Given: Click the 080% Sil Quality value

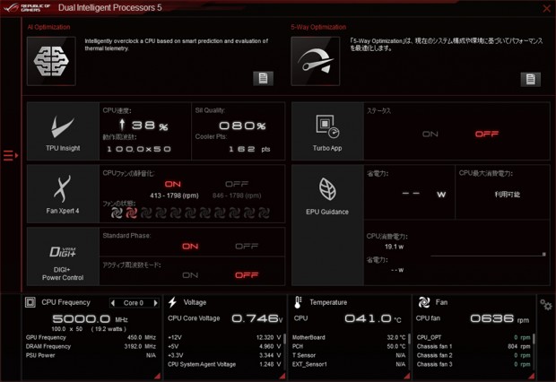Looking at the screenshot, I should [x=242, y=126].
